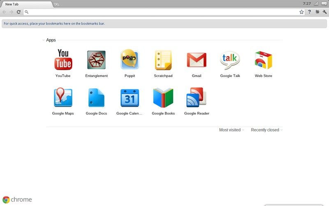329x206 pixels.
Task: Check the network signal status icon
Action: click(x=316, y=4)
